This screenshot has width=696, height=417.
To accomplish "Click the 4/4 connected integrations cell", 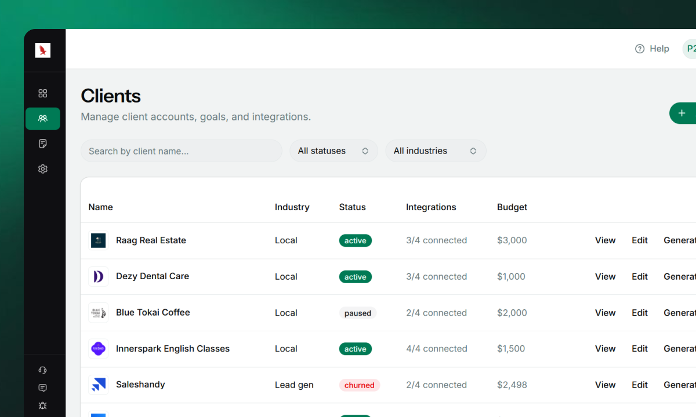I will [x=437, y=349].
